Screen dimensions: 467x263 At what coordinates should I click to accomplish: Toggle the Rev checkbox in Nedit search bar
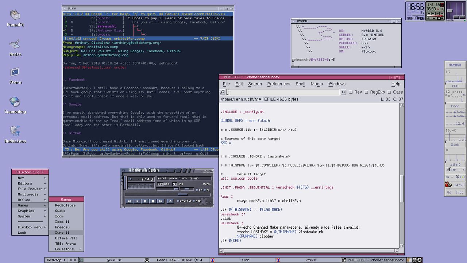(351, 92)
